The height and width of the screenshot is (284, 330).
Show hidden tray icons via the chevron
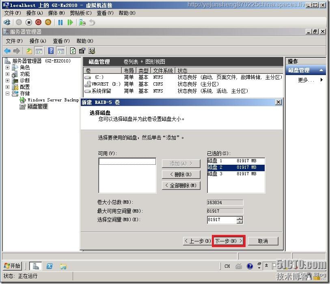pyautogui.click(x=266, y=266)
